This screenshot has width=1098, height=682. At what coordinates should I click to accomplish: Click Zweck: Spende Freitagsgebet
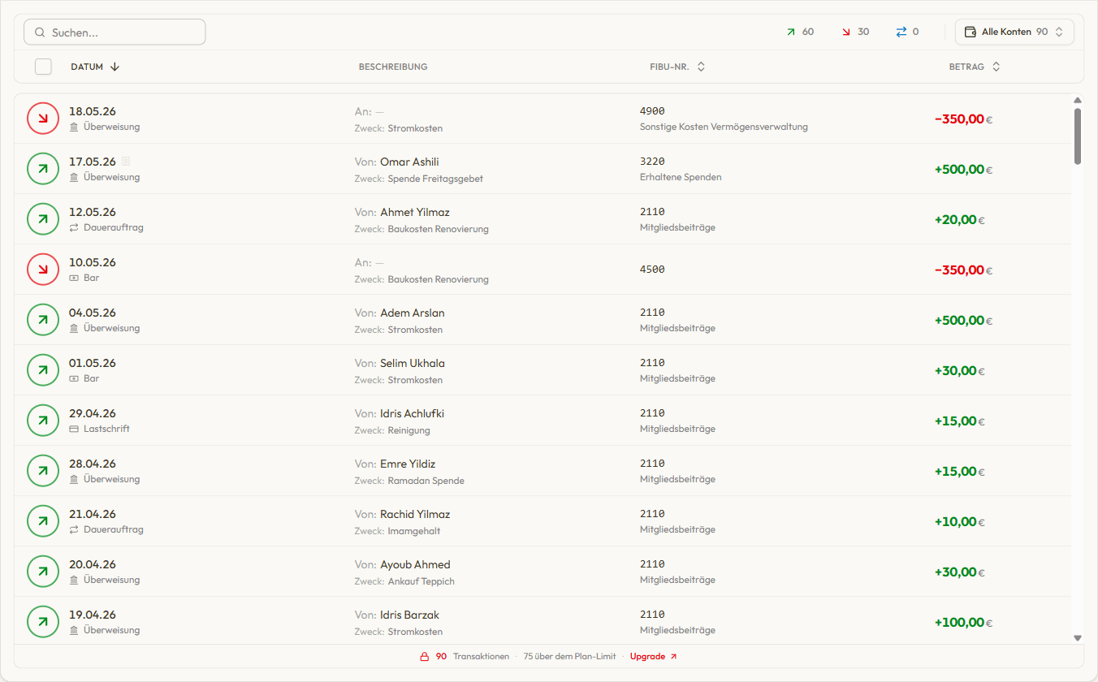click(x=419, y=179)
